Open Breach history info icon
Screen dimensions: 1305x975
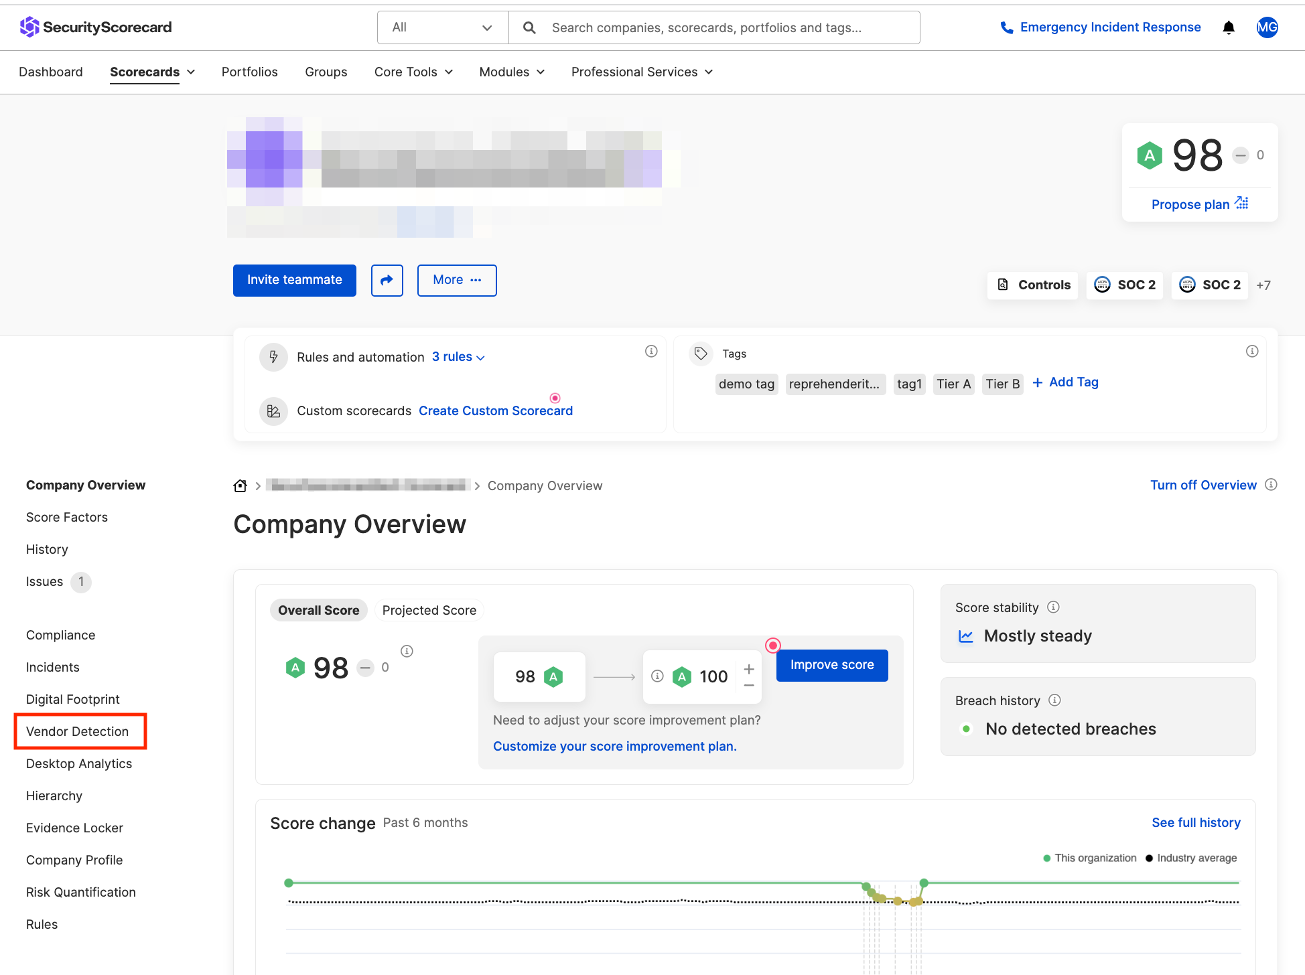[1054, 700]
